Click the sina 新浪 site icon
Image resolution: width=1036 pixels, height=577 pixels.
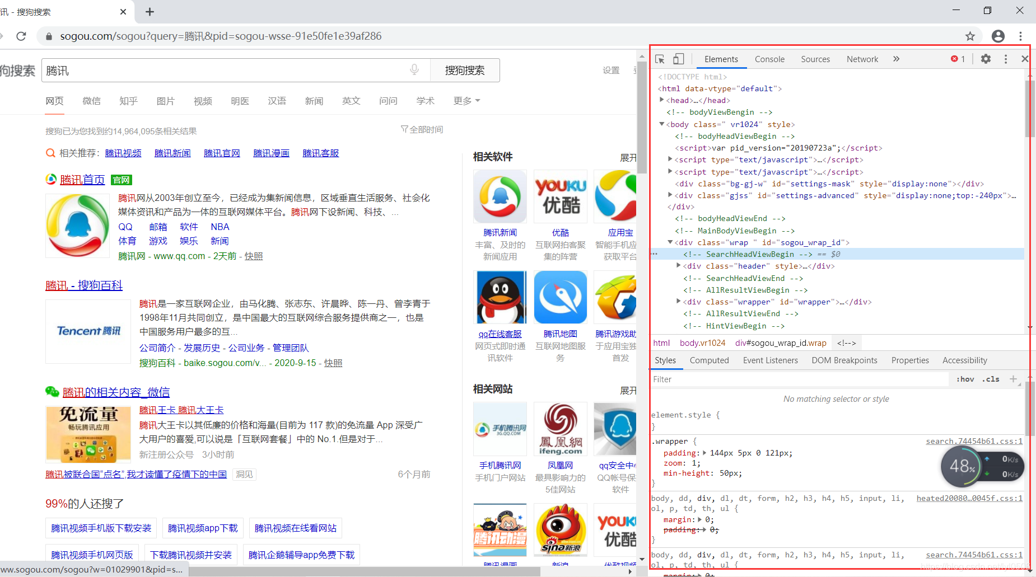561,529
